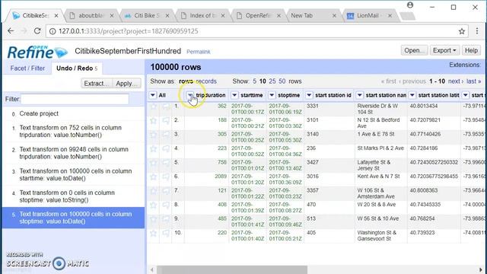
Task: Switch to the Citi Bike browser tab
Action: (x=147, y=15)
